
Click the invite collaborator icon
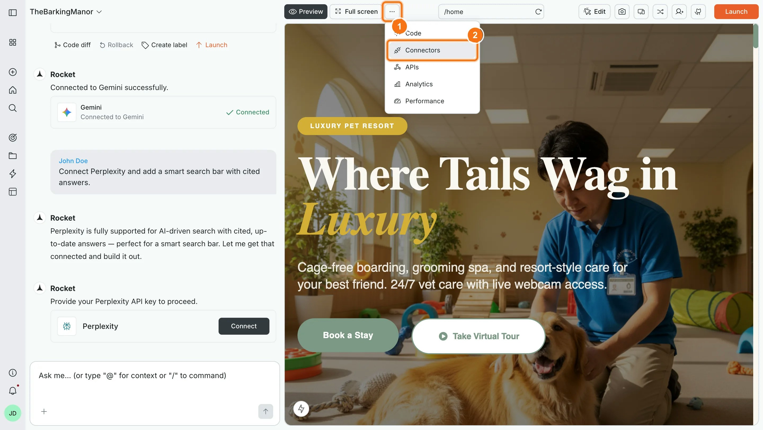pos(679,12)
